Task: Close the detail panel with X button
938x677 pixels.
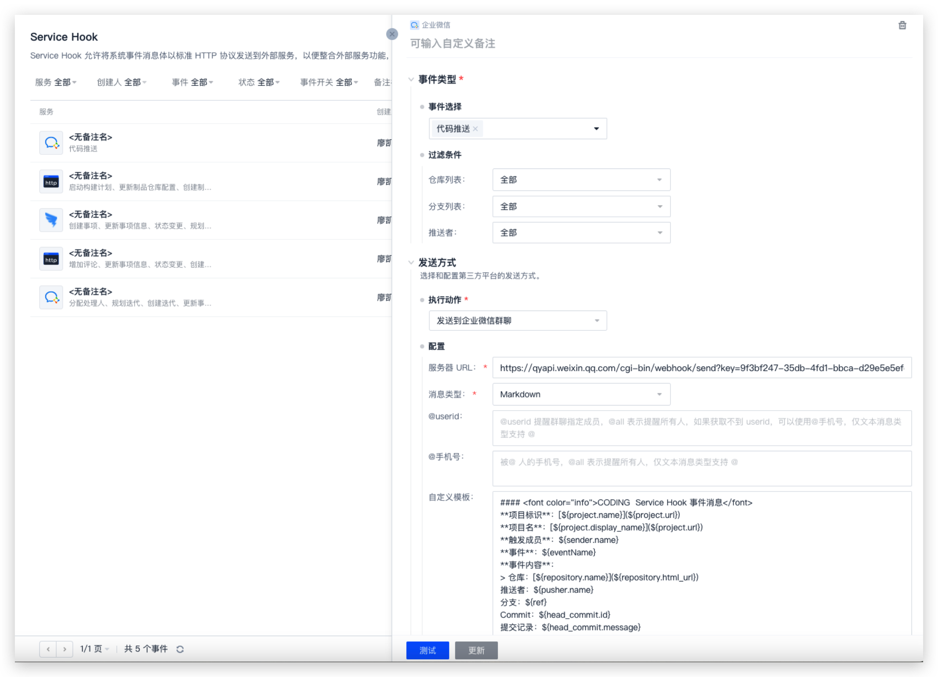Action: click(392, 34)
